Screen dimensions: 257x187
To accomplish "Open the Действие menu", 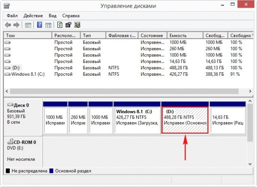I will (x=33, y=16).
